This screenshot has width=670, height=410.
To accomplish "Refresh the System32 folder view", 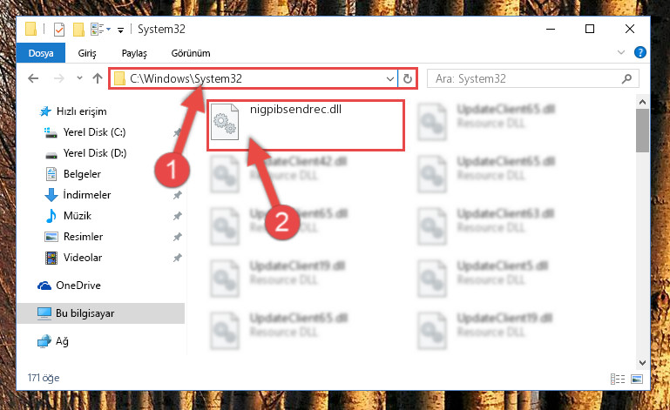I will pyautogui.click(x=408, y=78).
